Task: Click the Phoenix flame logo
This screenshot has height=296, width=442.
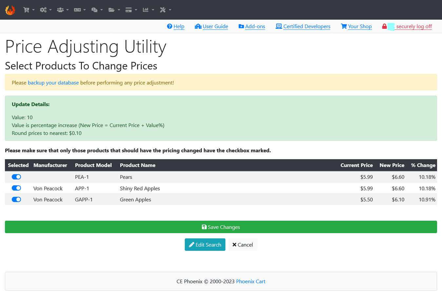Action: pos(10,10)
